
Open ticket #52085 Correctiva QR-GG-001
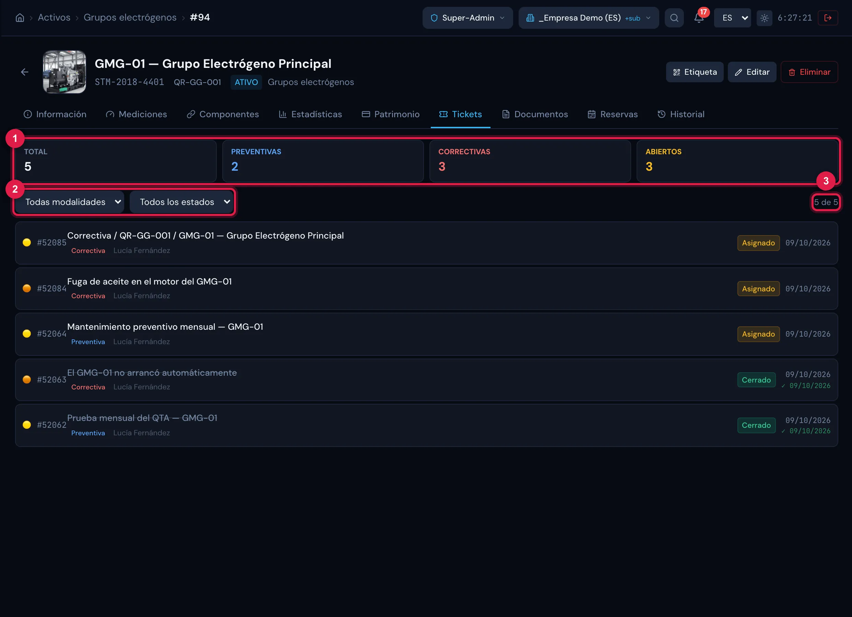coord(426,243)
